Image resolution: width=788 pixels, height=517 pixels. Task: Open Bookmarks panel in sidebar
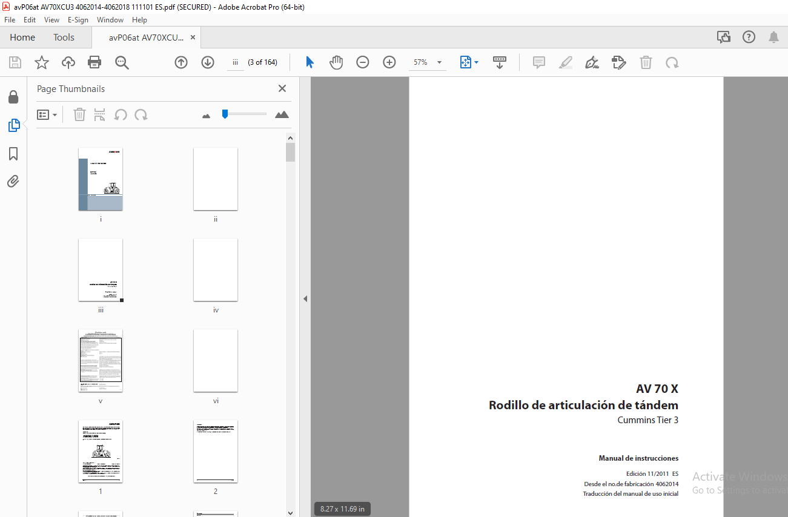(13, 154)
